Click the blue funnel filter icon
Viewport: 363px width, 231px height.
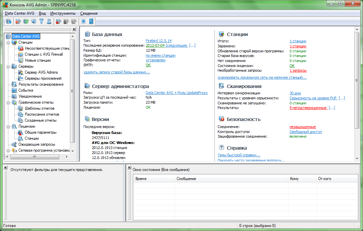point(41,22)
